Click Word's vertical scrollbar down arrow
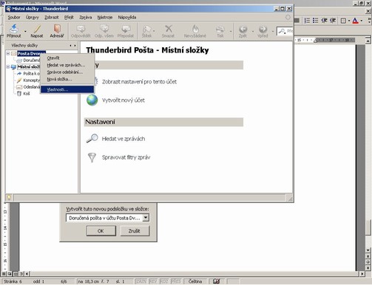Viewport: 372px width, 285px height. 368,250
